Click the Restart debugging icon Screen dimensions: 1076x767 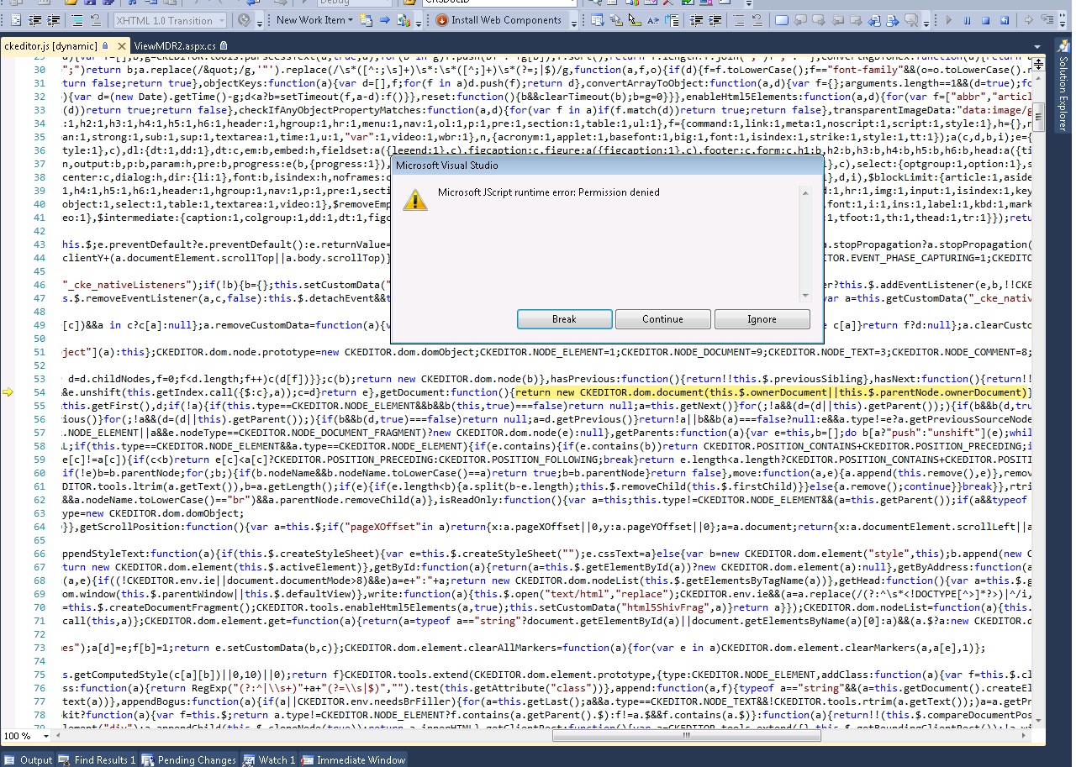pyautogui.click(x=1004, y=20)
